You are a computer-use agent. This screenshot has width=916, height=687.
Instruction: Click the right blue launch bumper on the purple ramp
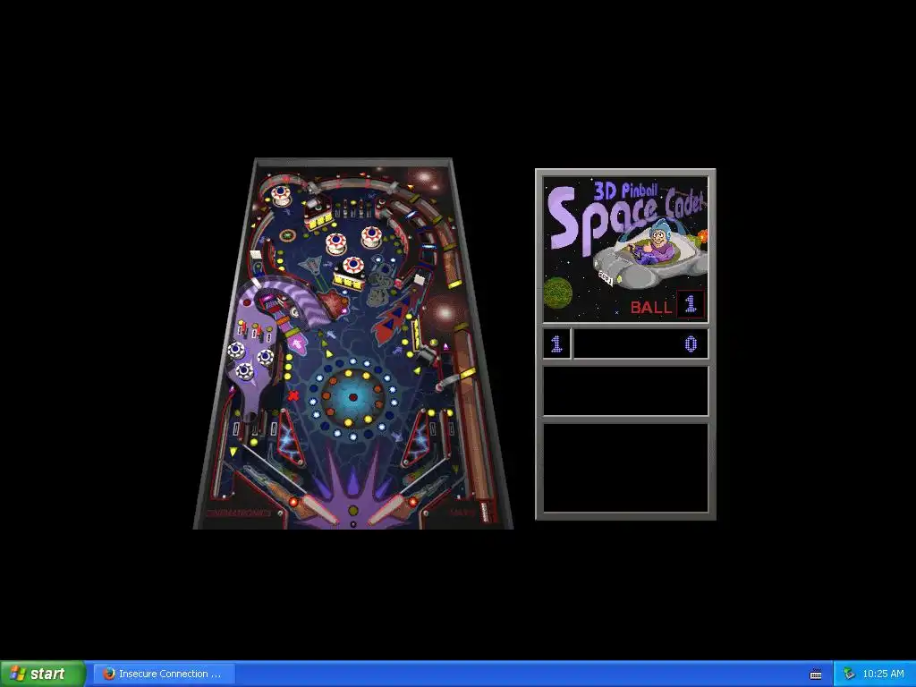pos(266,356)
